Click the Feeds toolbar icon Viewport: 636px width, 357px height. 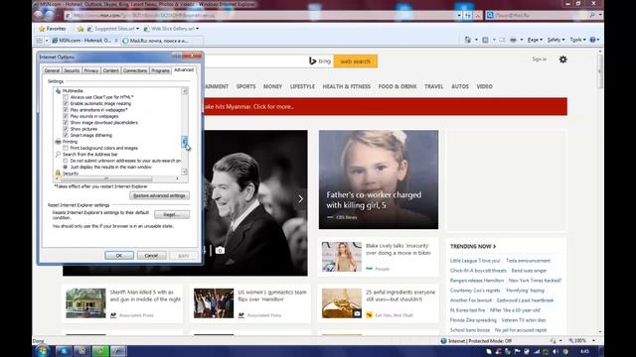pos(485,40)
